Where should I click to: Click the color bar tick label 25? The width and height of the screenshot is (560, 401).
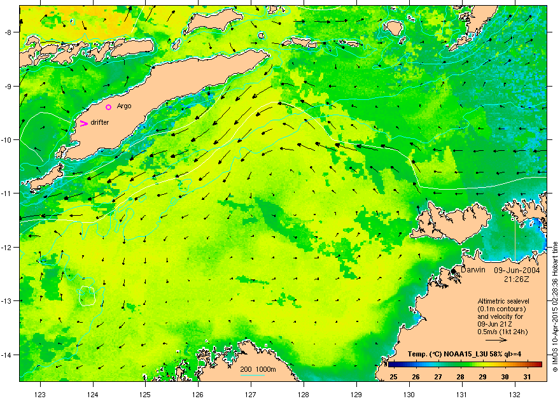pyautogui.click(x=393, y=377)
